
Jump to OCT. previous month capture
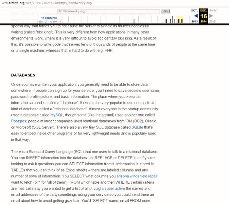(x=194, y=10)
